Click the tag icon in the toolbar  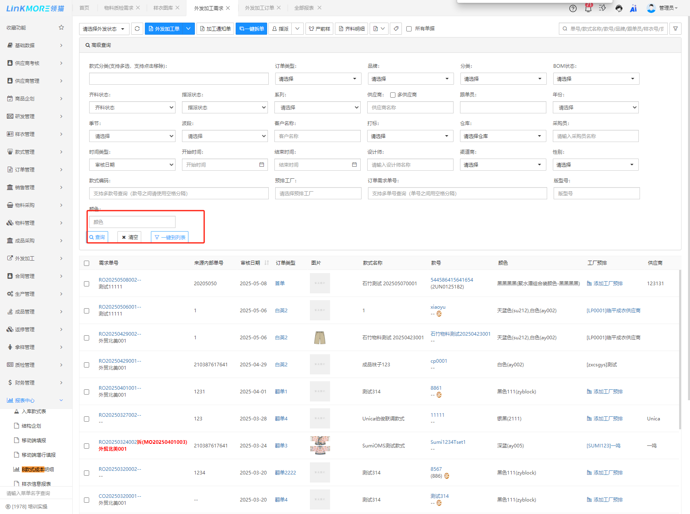pyautogui.click(x=396, y=29)
